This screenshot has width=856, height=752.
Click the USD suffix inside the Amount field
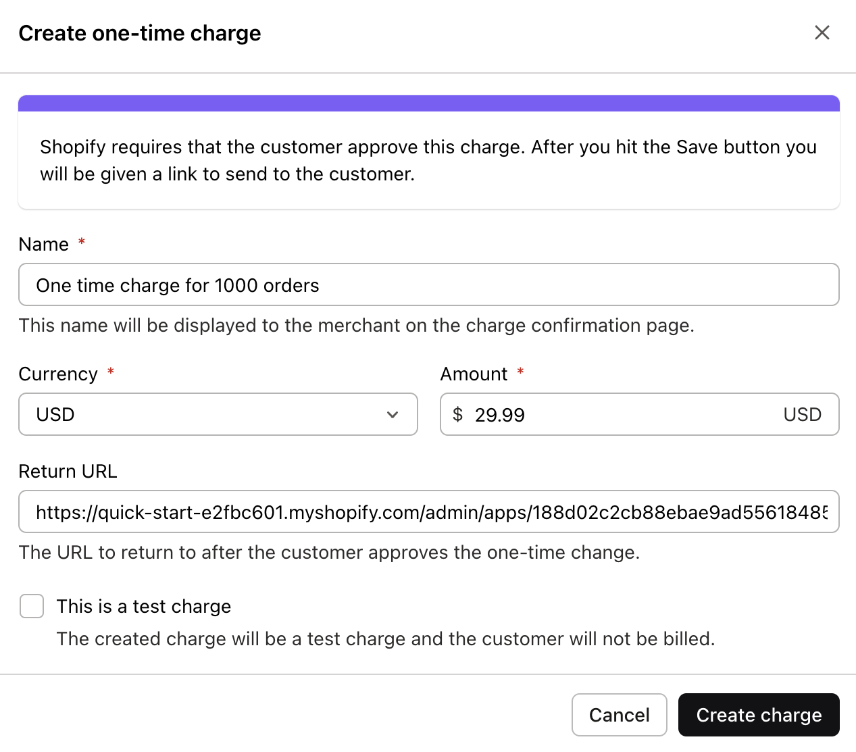802,414
